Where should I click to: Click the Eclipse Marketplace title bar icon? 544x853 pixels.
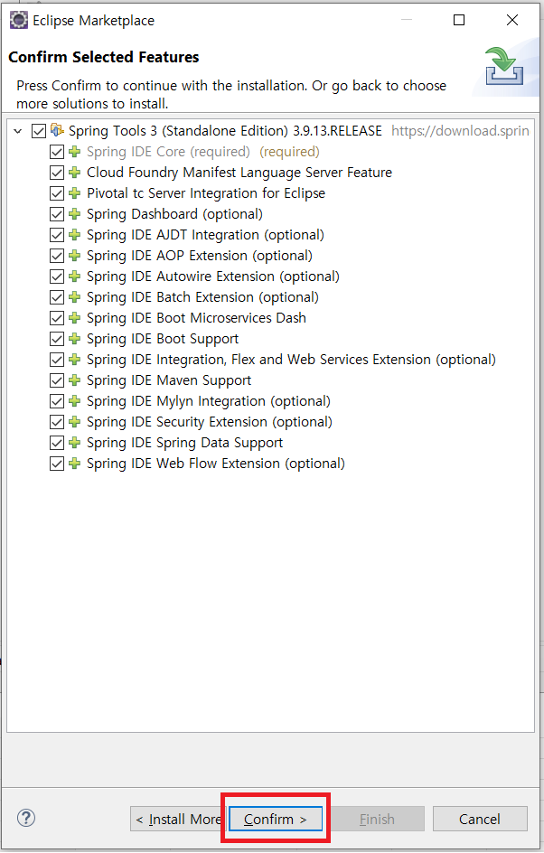(x=19, y=20)
